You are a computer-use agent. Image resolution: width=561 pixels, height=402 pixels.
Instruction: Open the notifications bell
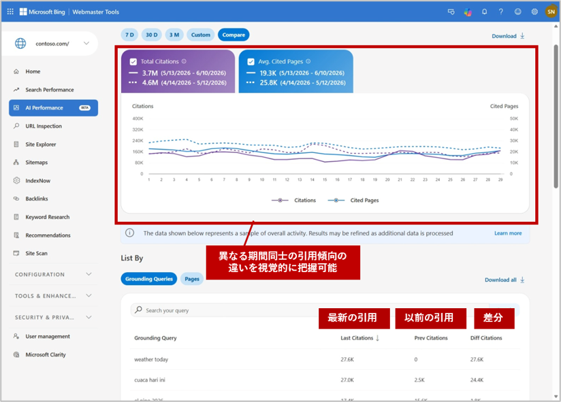[x=484, y=12]
